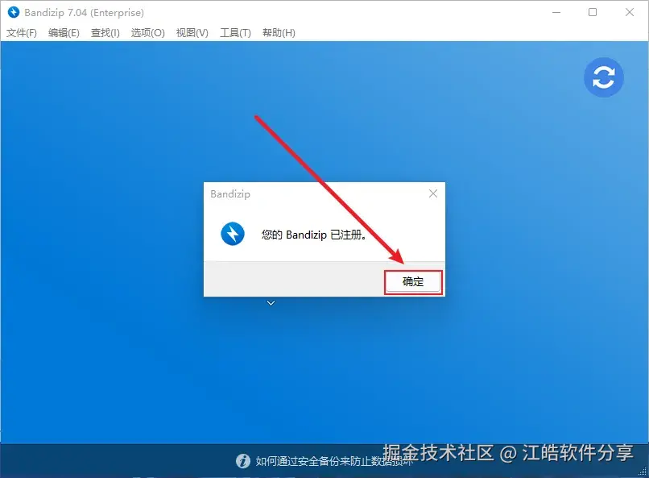This screenshot has height=478, width=649.
Task: Minimize the Bandizip window
Action: click(556, 12)
